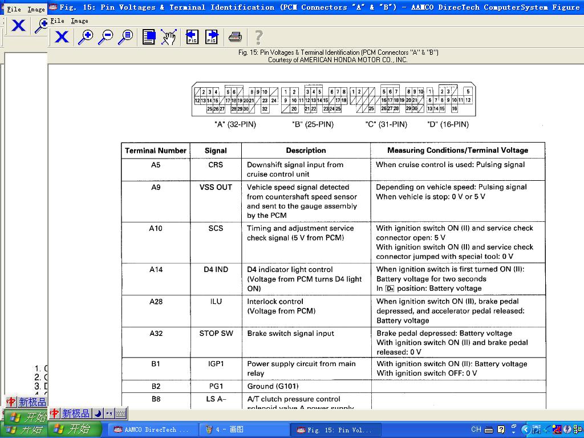The height and width of the screenshot is (438, 584).
Task: Go to previous figure with left arrow FIG icon
Action: pyautogui.click(x=192, y=37)
